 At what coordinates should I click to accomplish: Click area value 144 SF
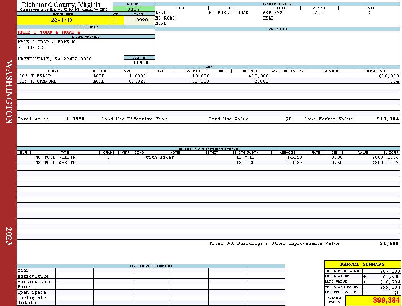point(295,158)
